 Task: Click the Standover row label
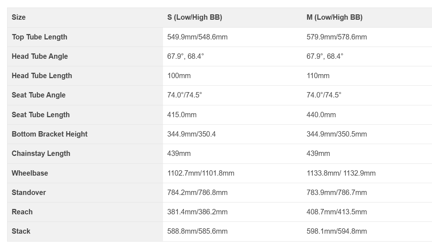pyautogui.click(x=29, y=192)
